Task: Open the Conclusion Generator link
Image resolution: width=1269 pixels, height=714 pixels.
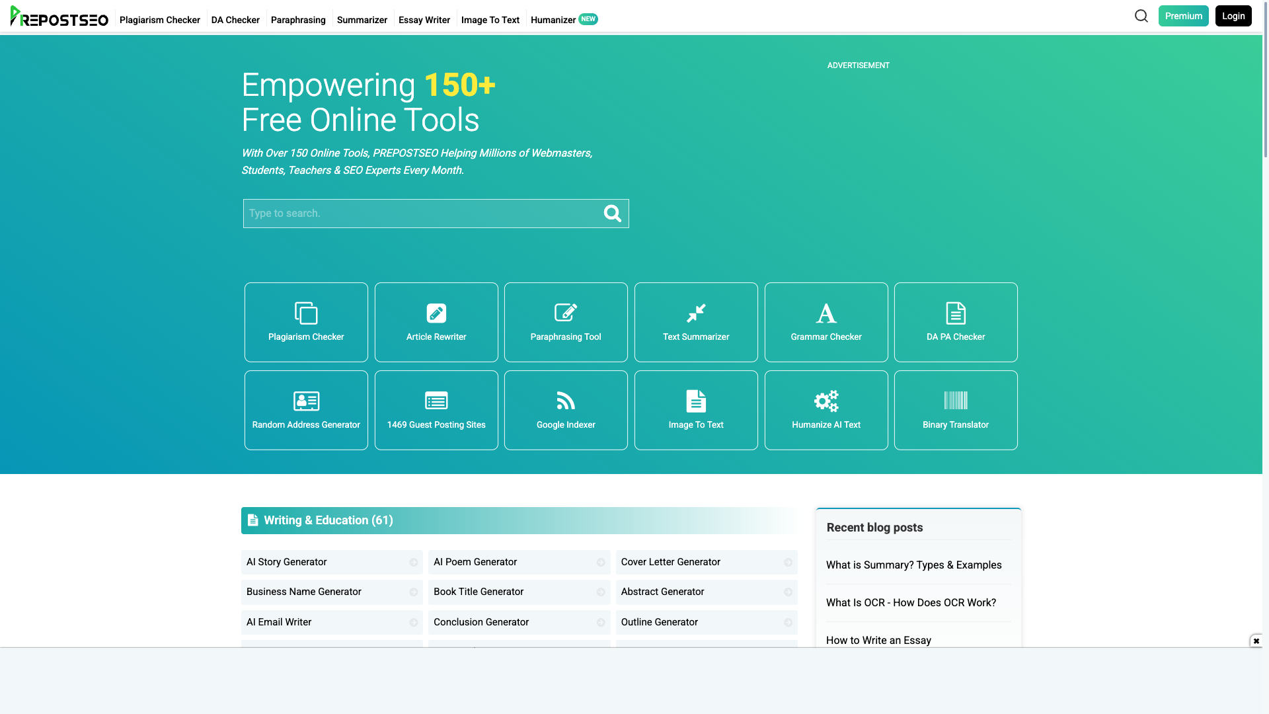Action: pyautogui.click(x=519, y=622)
